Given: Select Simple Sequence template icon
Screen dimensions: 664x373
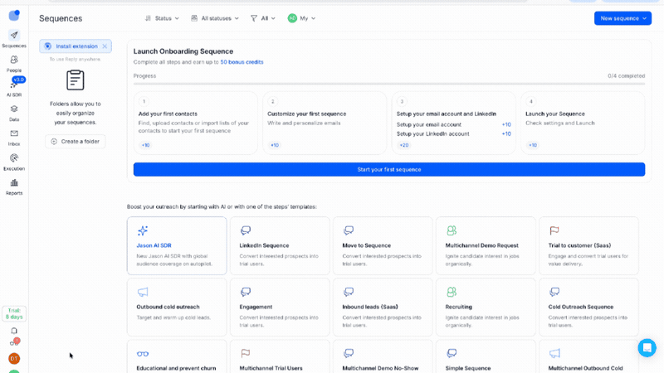Looking at the screenshot, I should coord(452,353).
